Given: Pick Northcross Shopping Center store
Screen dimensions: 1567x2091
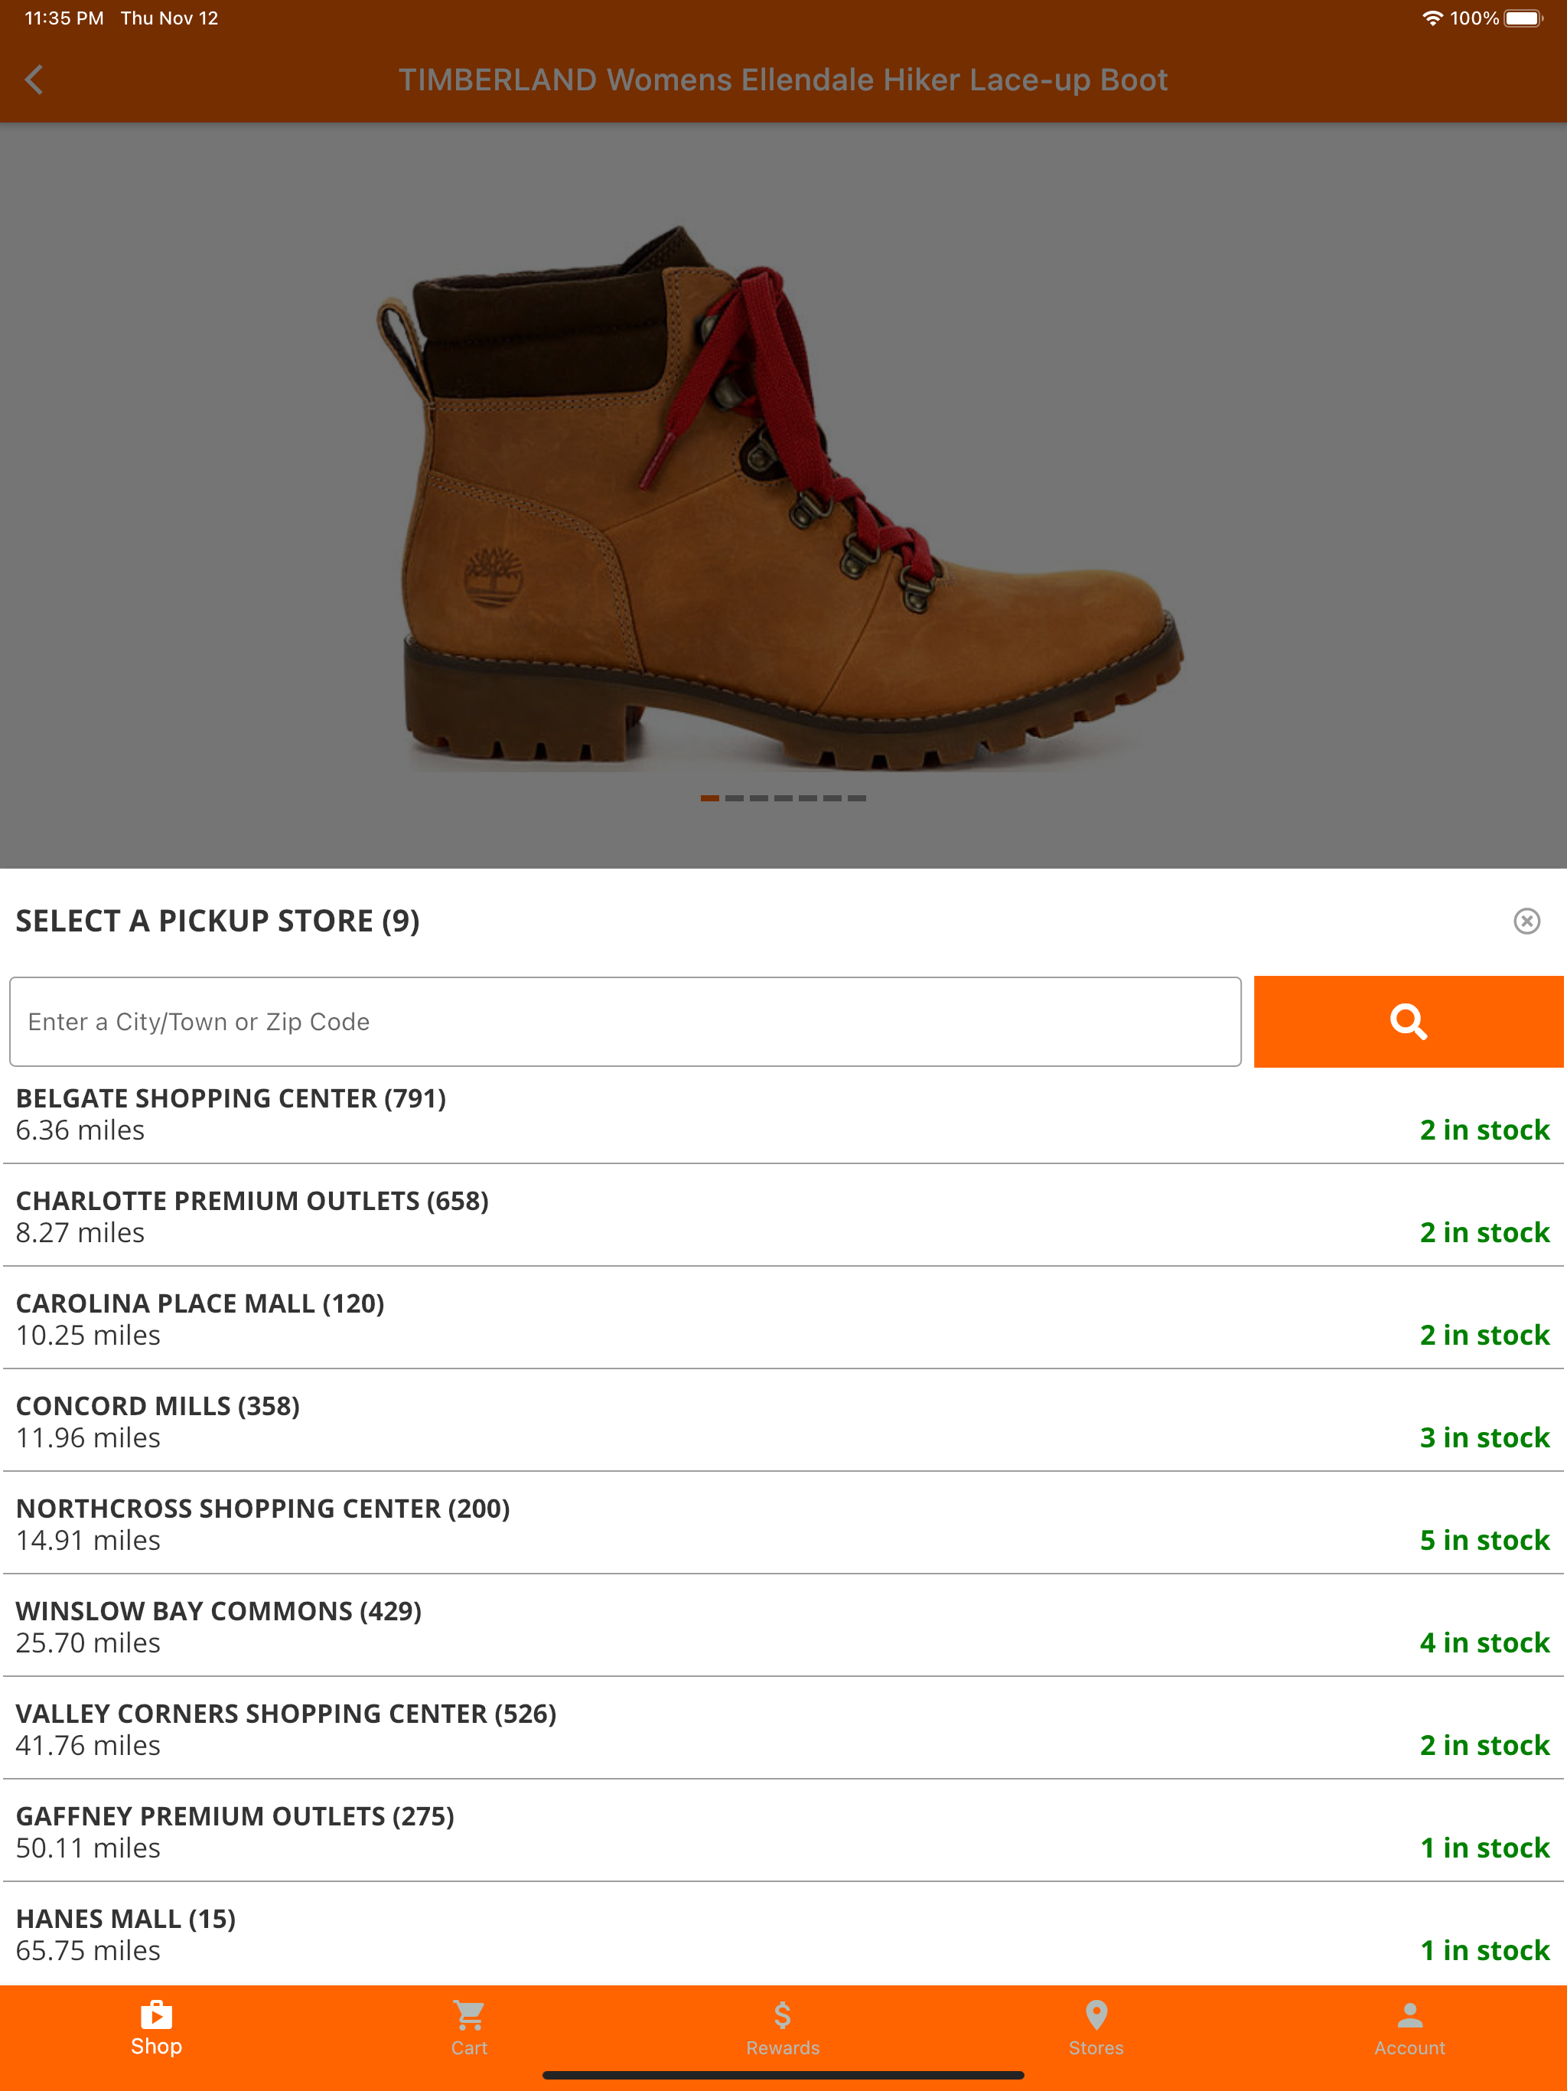Looking at the screenshot, I should (x=783, y=1524).
